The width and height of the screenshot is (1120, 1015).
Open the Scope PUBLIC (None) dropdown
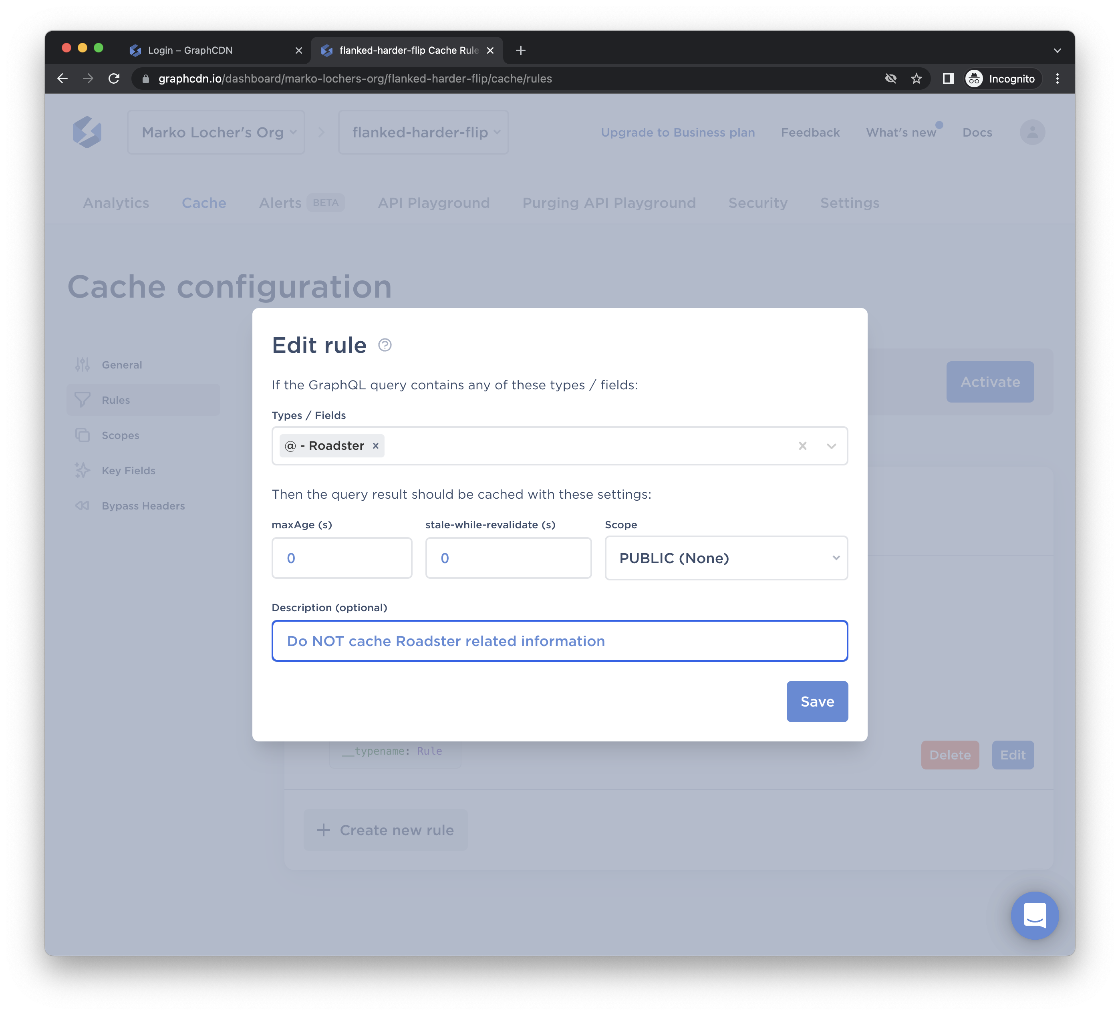725,558
